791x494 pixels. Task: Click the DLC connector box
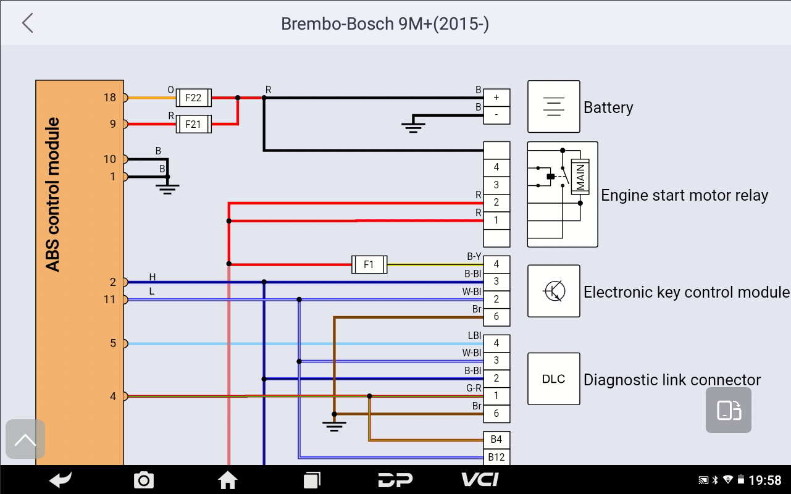[x=553, y=379]
